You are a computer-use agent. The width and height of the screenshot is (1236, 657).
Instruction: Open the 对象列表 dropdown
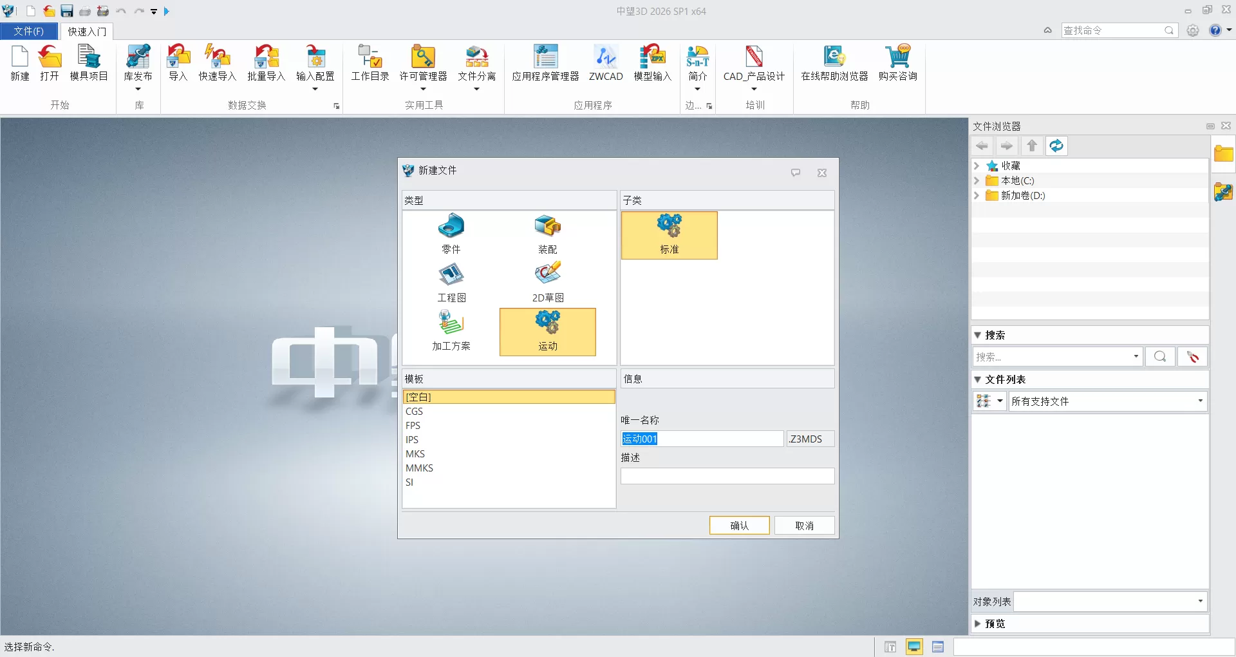click(1110, 602)
